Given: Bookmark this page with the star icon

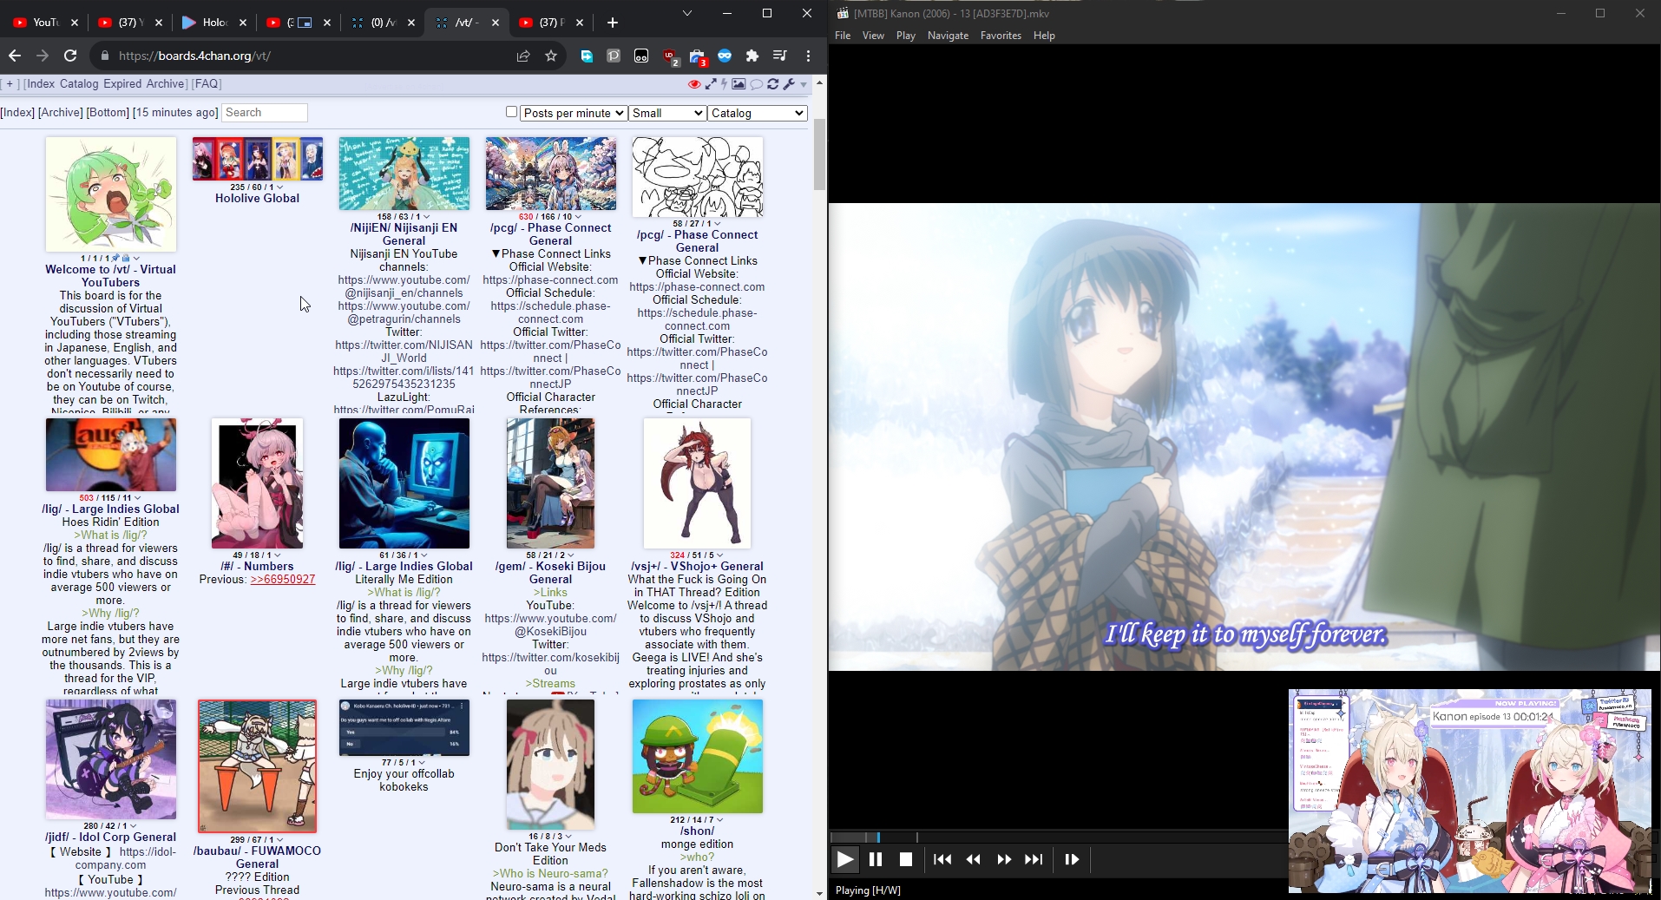Looking at the screenshot, I should [551, 56].
